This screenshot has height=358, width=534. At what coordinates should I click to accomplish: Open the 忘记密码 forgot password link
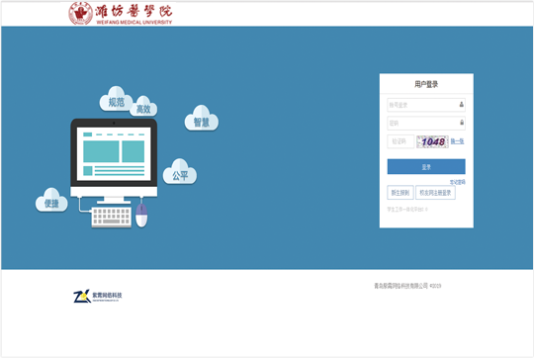[x=458, y=182]
